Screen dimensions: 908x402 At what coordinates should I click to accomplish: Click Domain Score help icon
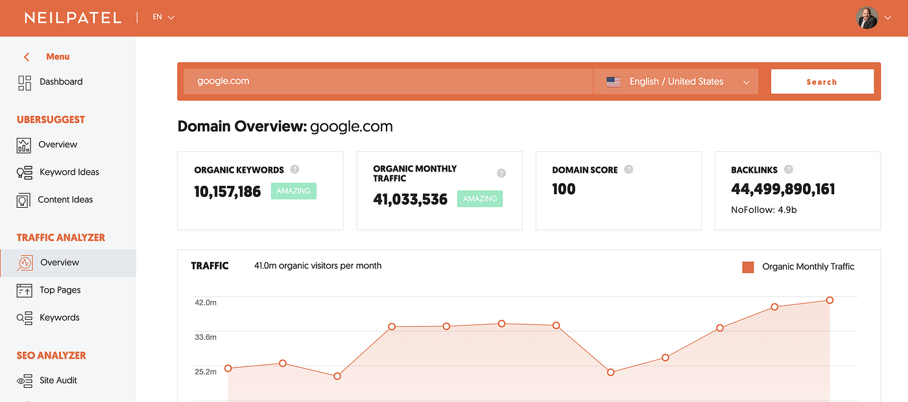click(628, 170)
